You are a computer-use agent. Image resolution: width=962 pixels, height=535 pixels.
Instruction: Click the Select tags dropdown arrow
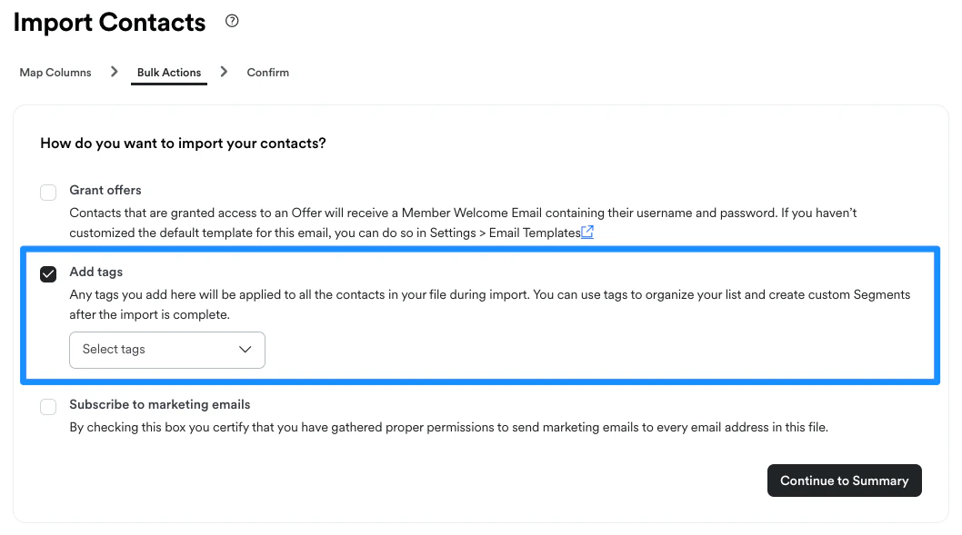point(245,350)
